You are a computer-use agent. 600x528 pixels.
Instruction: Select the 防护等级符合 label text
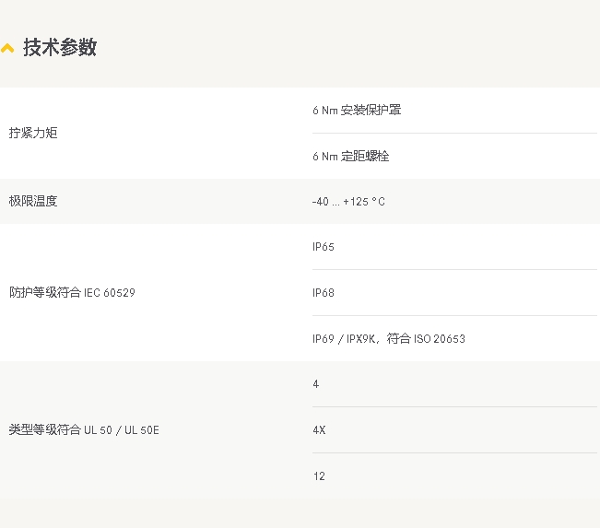pyautogui.click(x=45, y=292)
